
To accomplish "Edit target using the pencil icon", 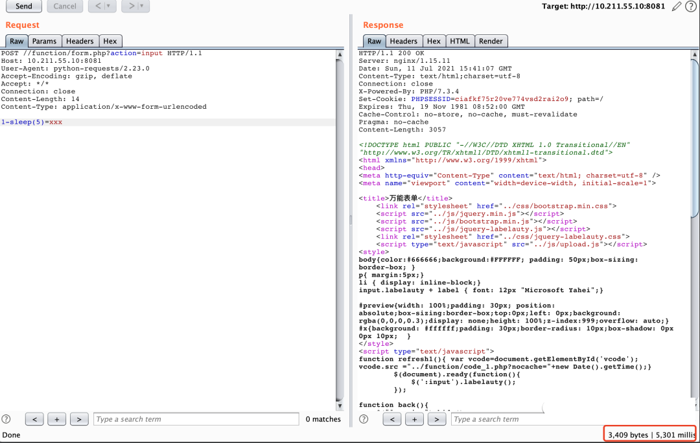I will [x=677, y=6].
